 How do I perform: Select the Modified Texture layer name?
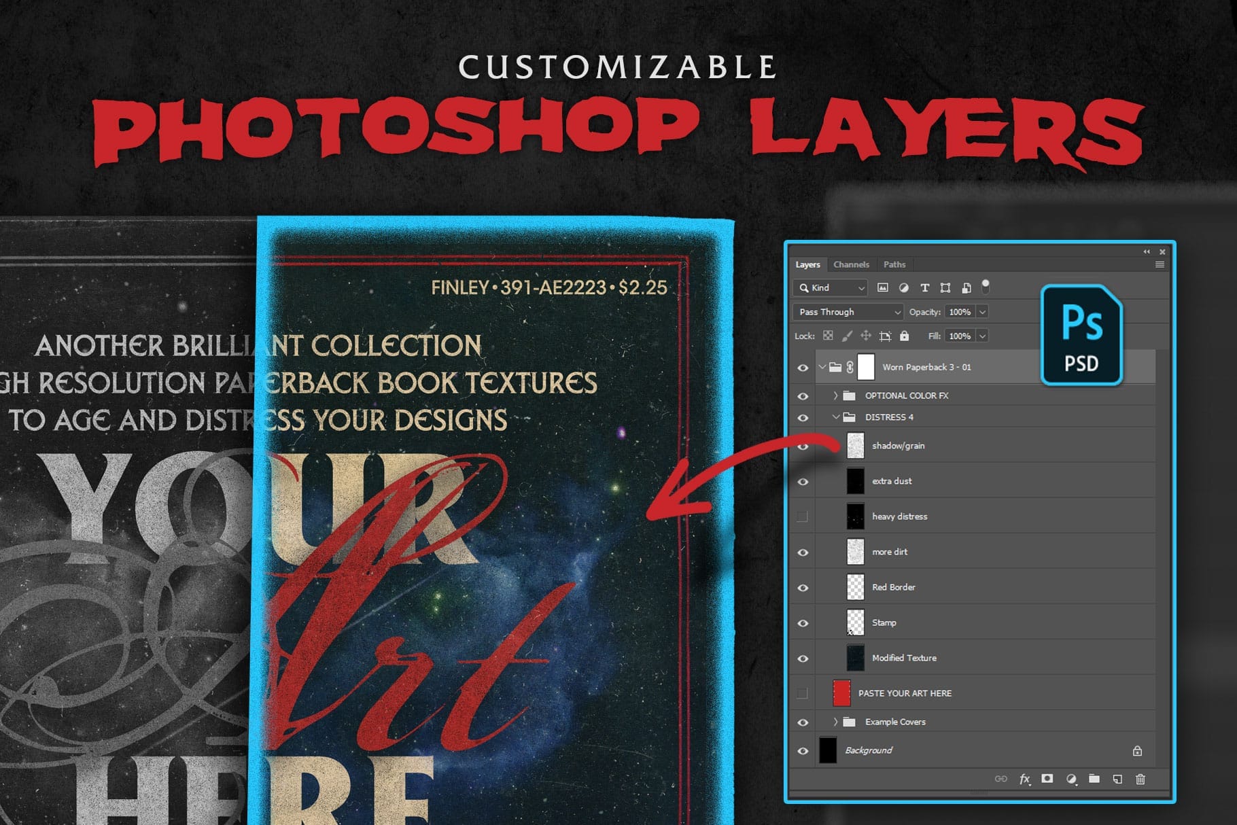(x=904, y=658)
